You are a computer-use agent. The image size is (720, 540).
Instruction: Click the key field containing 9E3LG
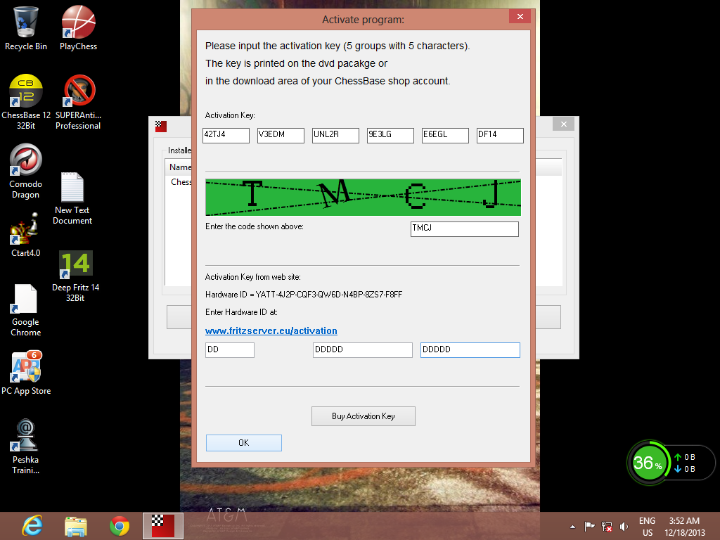[390, 135]
